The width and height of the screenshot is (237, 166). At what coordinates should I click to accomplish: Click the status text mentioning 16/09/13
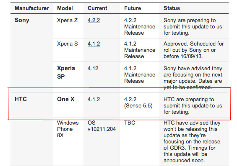pyautogui.click(x=194, y=50)
